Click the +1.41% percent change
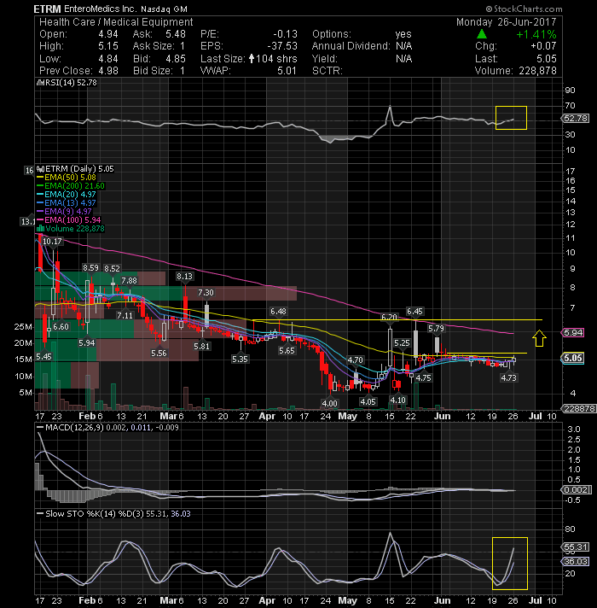Image resolution: width=597 pixels, height=608 pixels. tap(536, 34)
